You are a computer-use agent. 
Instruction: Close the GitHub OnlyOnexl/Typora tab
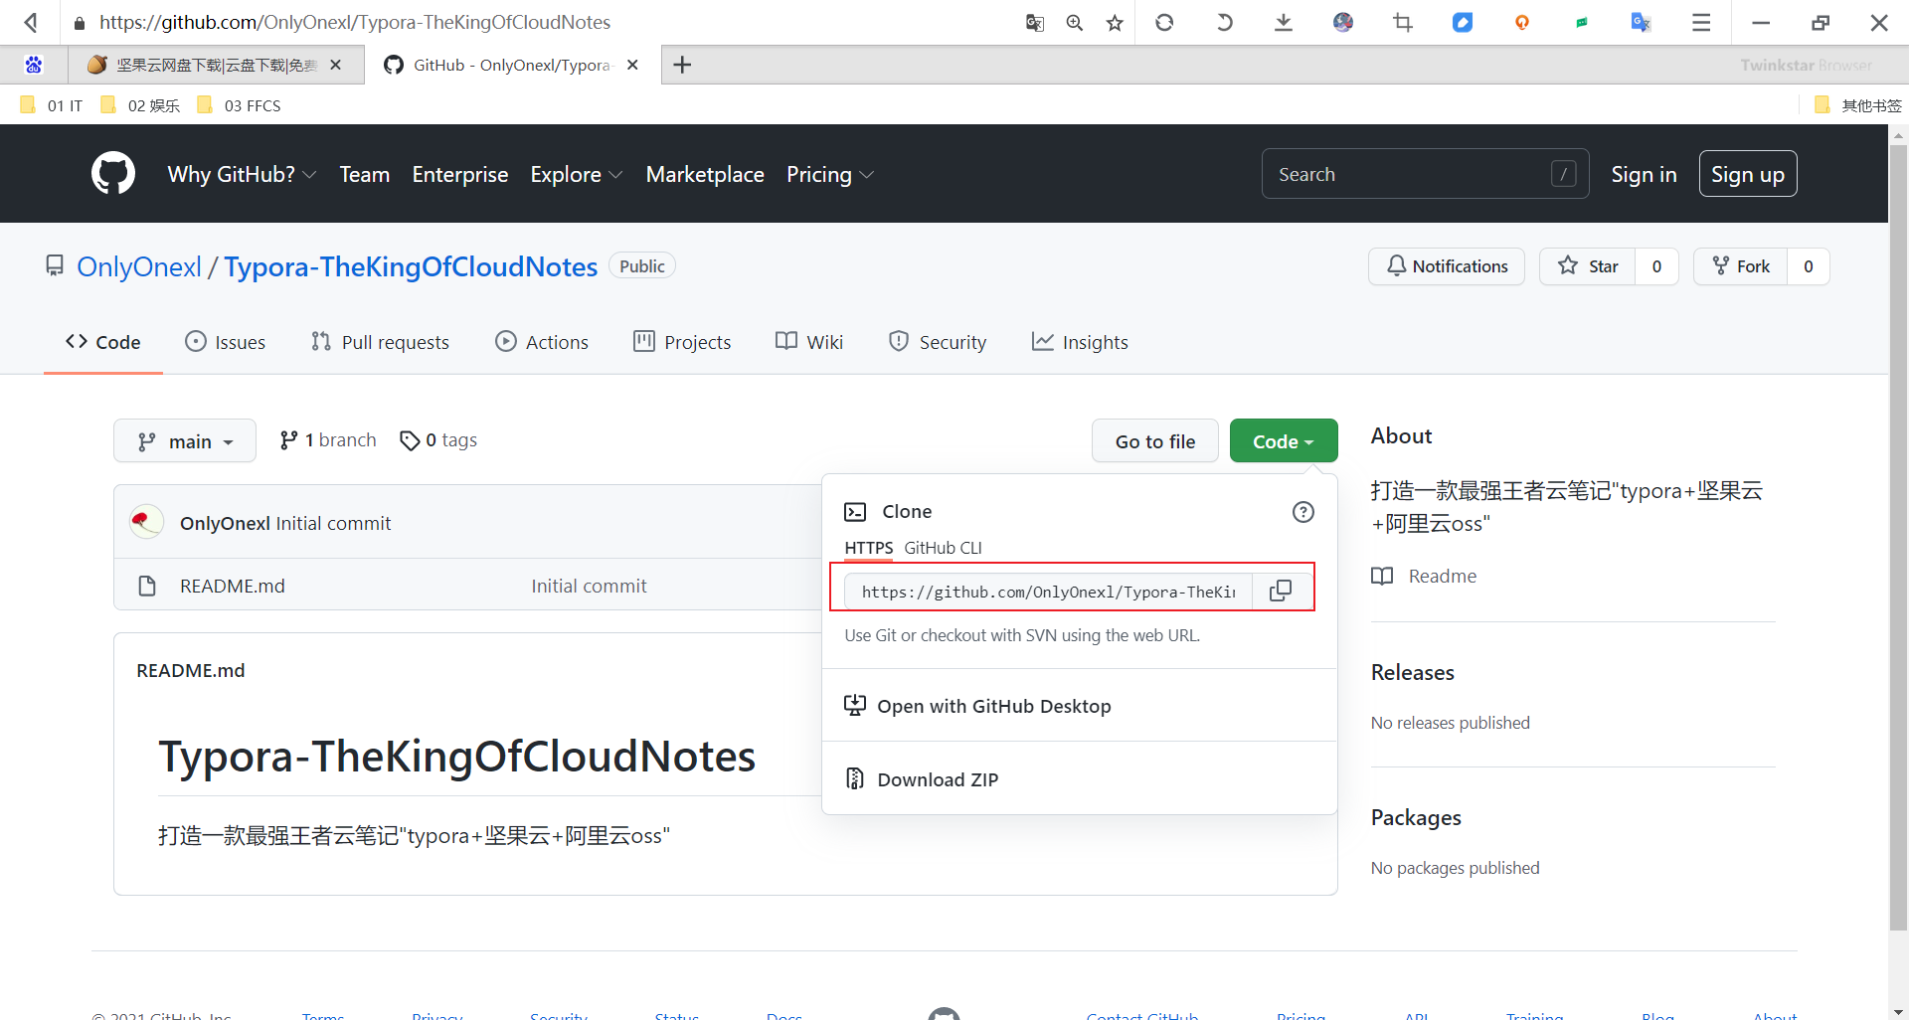click(632, 65)
